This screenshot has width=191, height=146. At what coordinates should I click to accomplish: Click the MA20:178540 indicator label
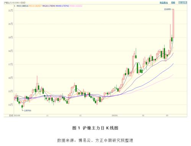coord(49,6)
